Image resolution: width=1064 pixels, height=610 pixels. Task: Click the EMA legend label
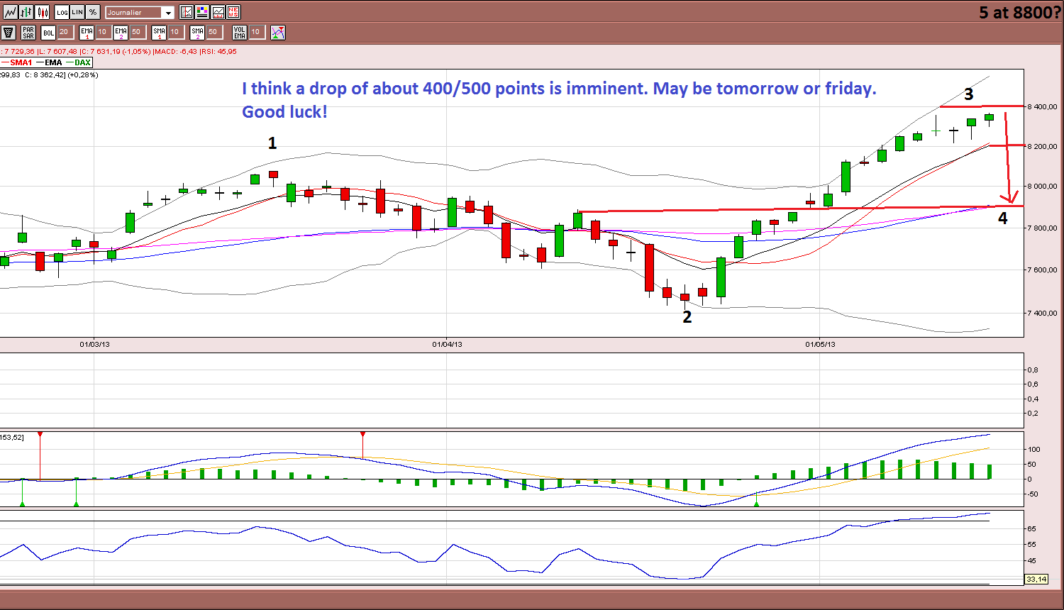coord(53,62)
